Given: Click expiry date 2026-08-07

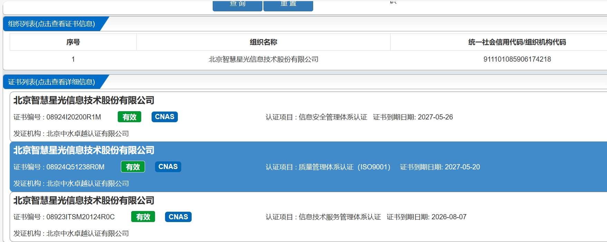Looking at the screenshot, I should [449, 217].
